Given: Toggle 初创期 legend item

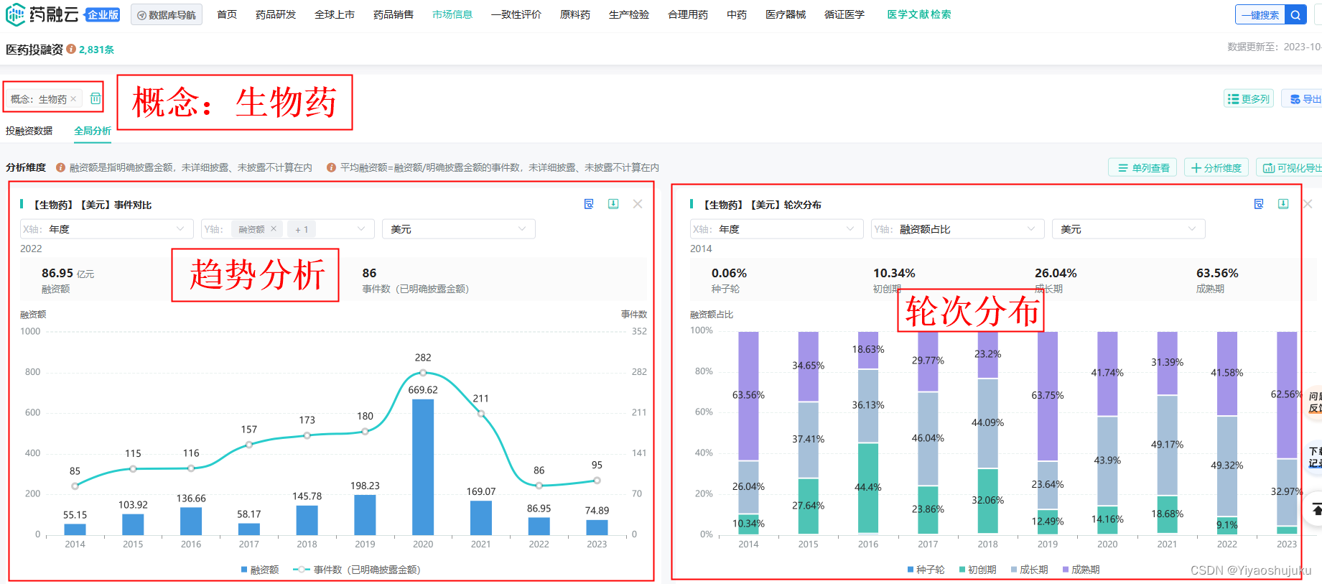Looking at the screenshot, I should pos(977,570).
